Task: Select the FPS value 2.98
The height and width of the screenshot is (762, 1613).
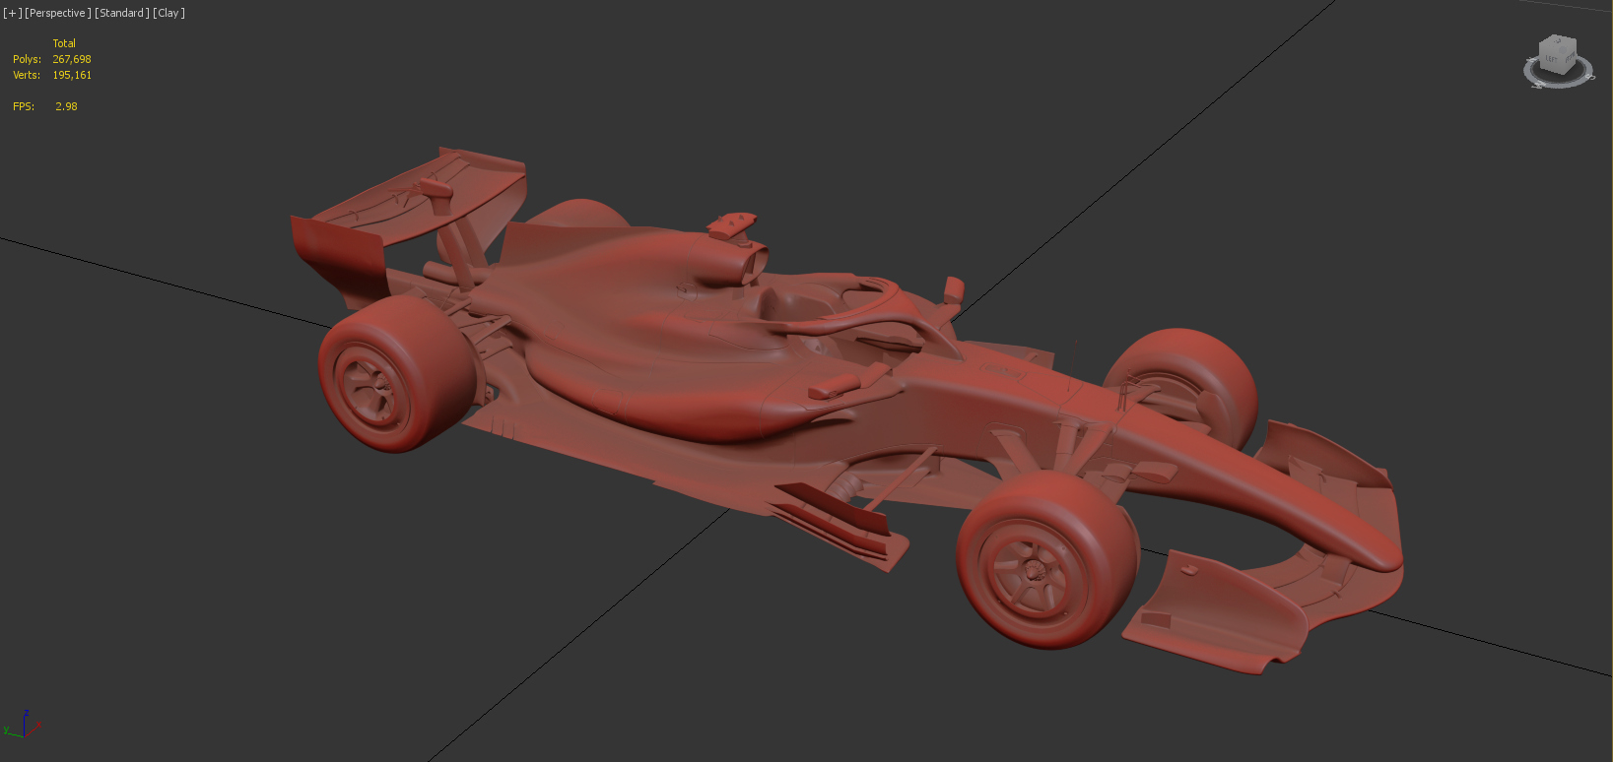Action: 66,106
